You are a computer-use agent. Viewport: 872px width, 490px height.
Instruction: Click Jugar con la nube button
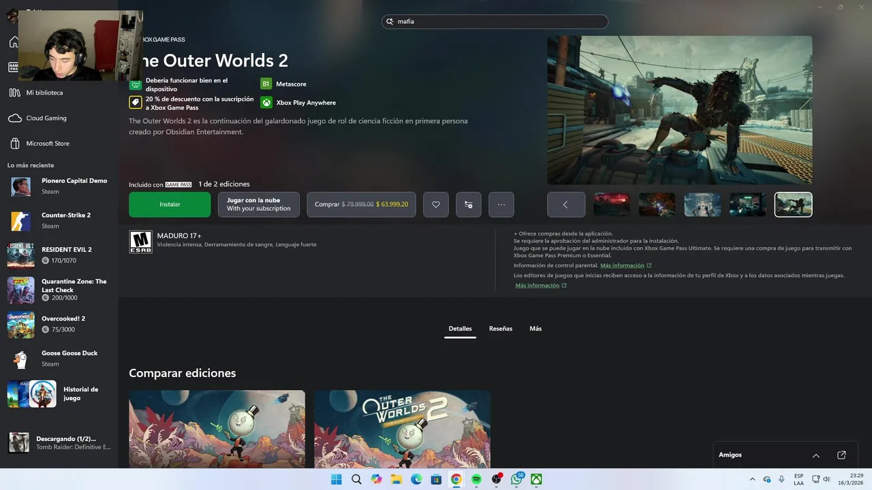259,204
